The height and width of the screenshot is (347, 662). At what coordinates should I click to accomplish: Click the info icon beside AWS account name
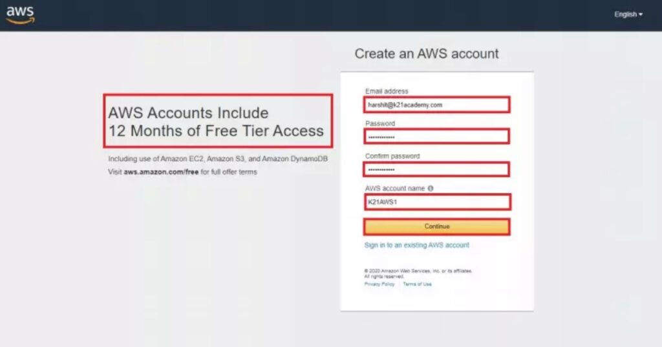click(x=430, y=188)
